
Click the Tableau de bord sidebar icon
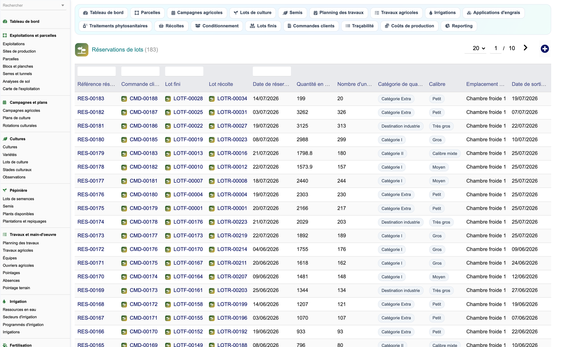point(5,21)
